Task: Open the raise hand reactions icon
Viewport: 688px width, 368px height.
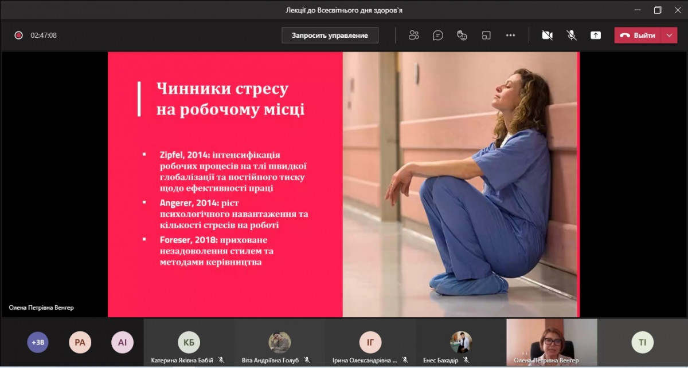Action: point(462,35)
